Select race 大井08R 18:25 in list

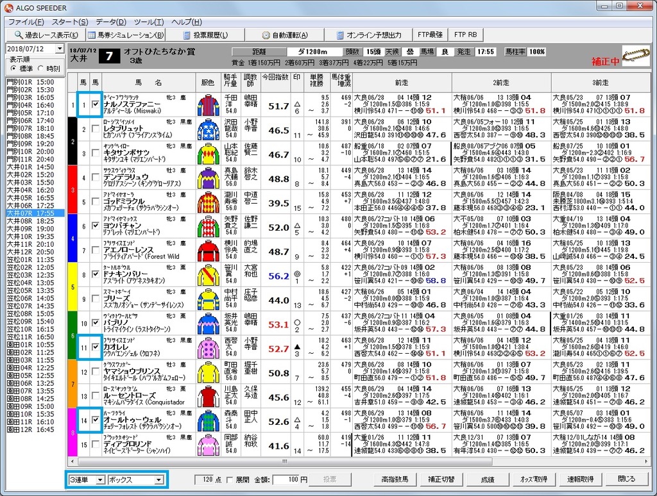36,221
